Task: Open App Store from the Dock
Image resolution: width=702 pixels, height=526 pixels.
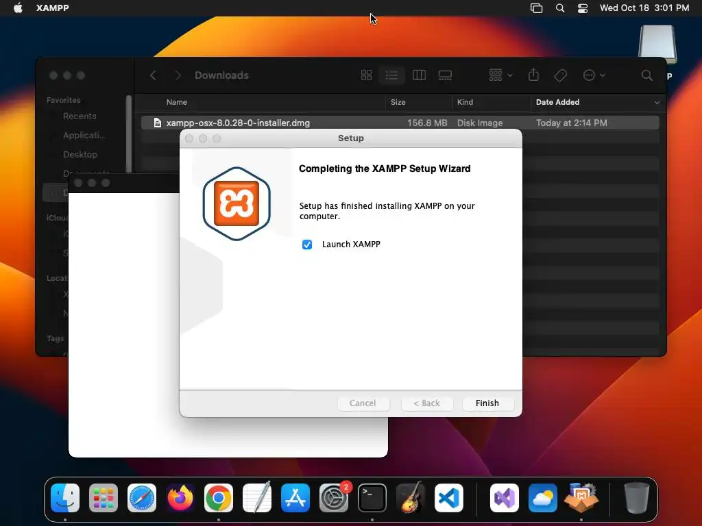Action: point(295,498)
